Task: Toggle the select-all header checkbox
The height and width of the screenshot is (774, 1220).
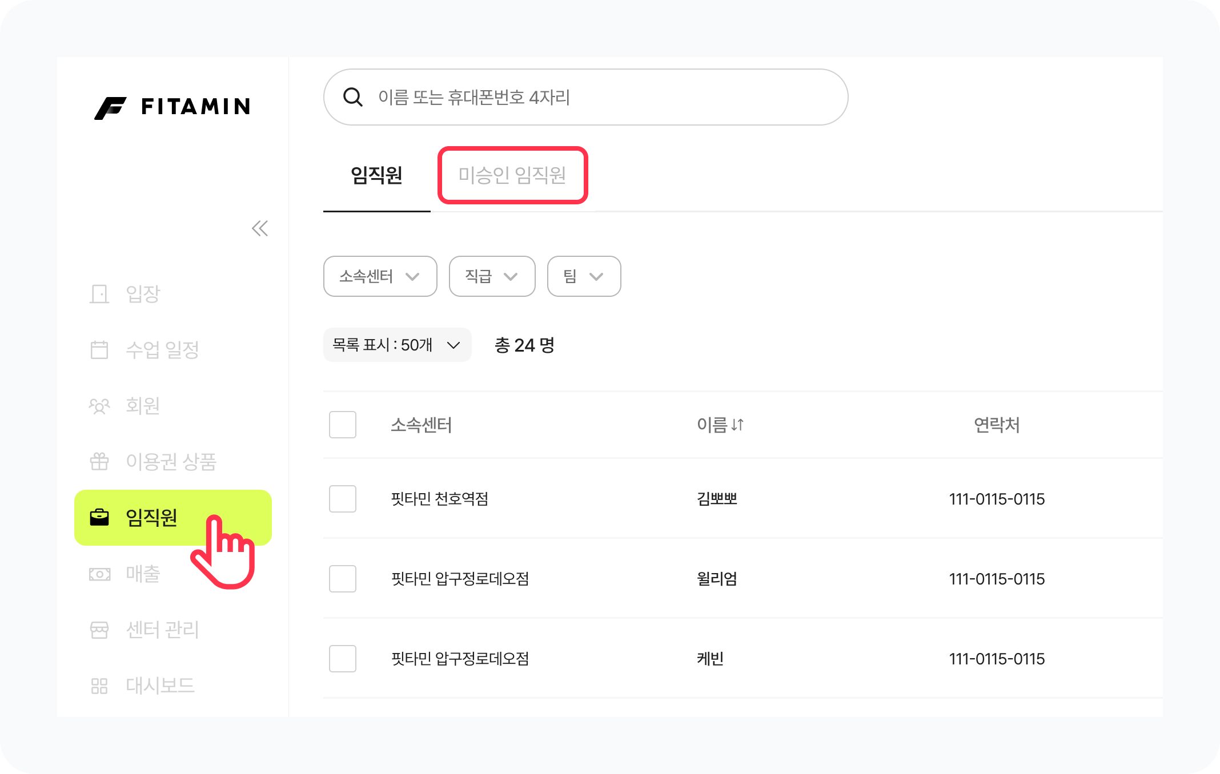Action: (343, 425)
